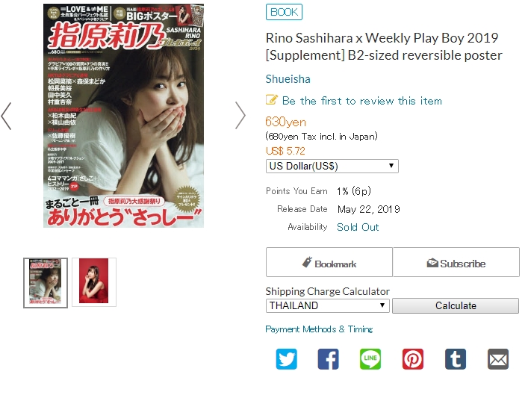
Task: Click the Subscribe button
Action: click(456, 262)
